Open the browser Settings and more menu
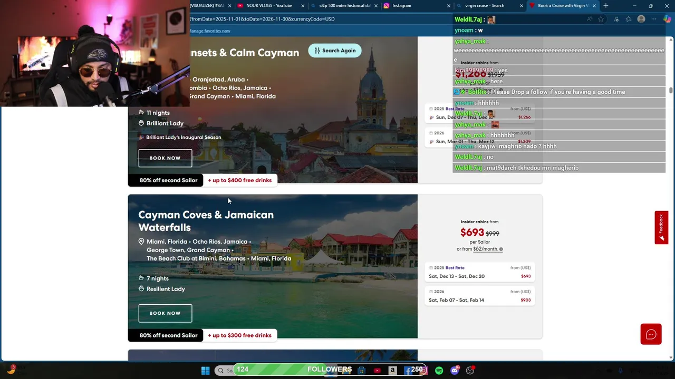This screenshot has width=675, height=379. point(654,19)
